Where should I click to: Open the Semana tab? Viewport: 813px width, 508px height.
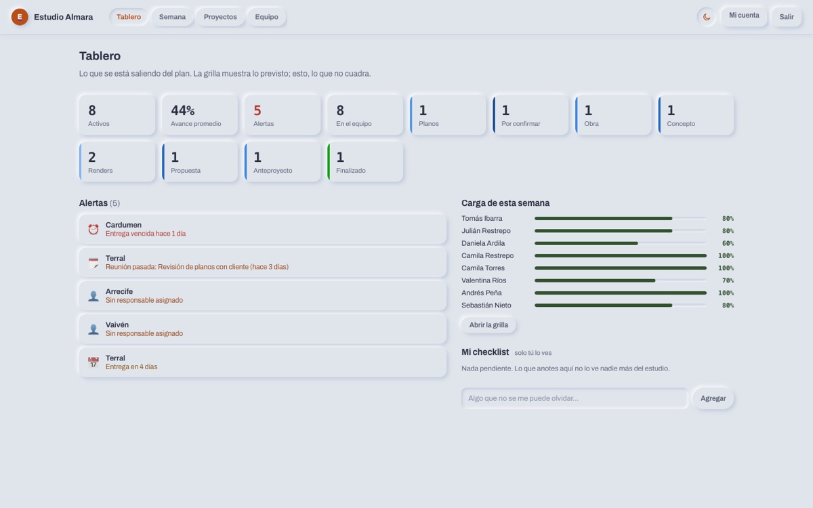coord(172,17)
